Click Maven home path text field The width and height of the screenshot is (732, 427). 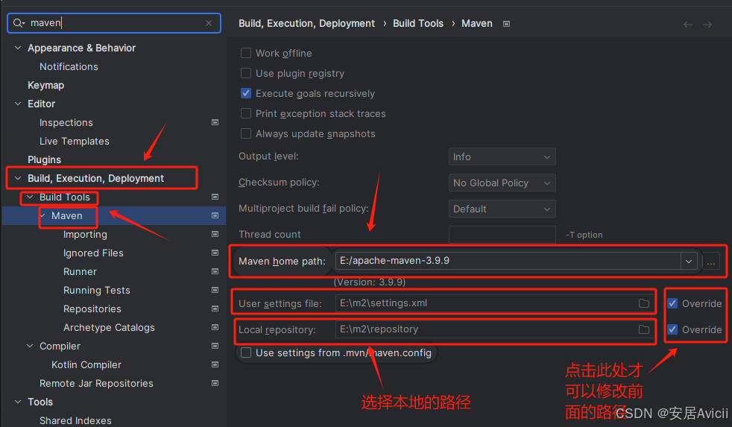[x=508, y=261]
